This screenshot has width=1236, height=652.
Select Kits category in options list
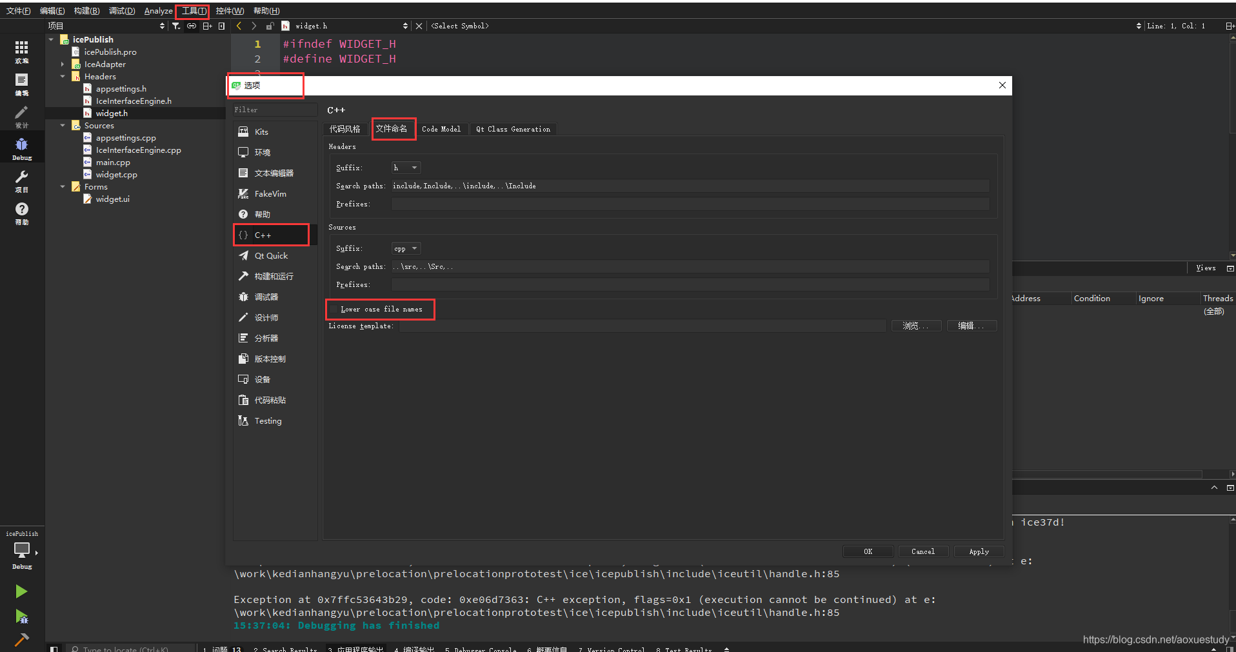click(275, 132)
